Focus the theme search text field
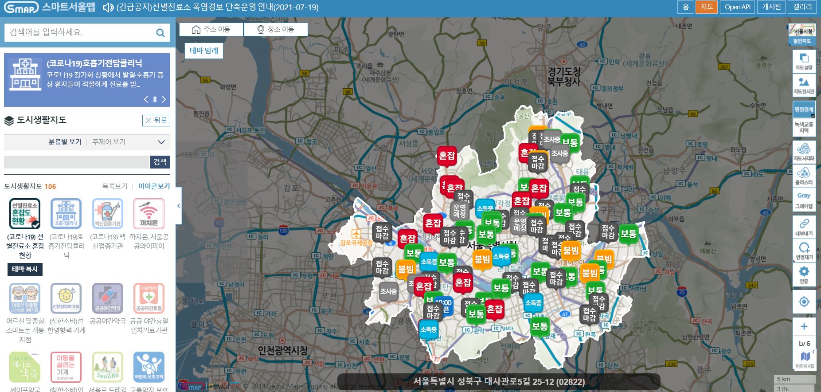The height and width of the screenshot is (392, 821). point(76,162)
